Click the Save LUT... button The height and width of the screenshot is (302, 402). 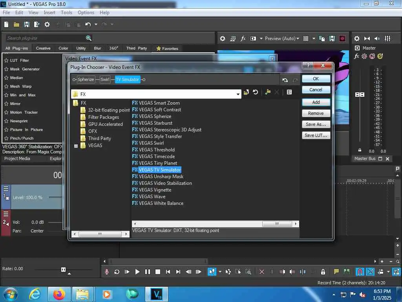(x=316, y=135)
